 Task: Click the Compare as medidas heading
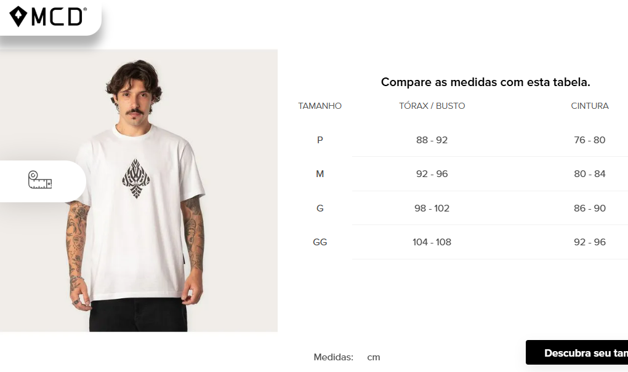pyautogui.click(x=485, y=82)
